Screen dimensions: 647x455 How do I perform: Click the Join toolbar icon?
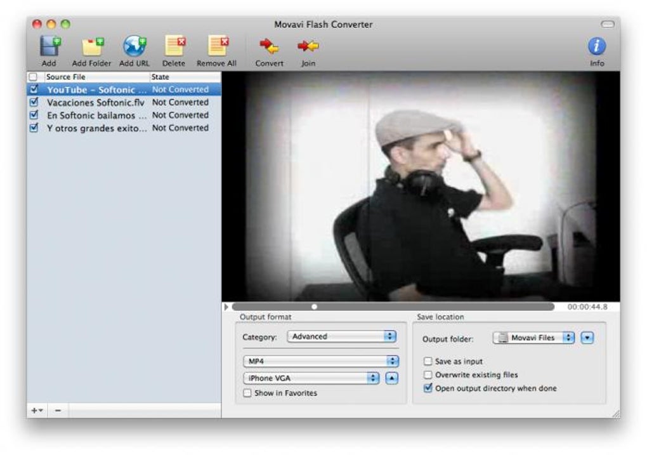(x=308, y=46)
